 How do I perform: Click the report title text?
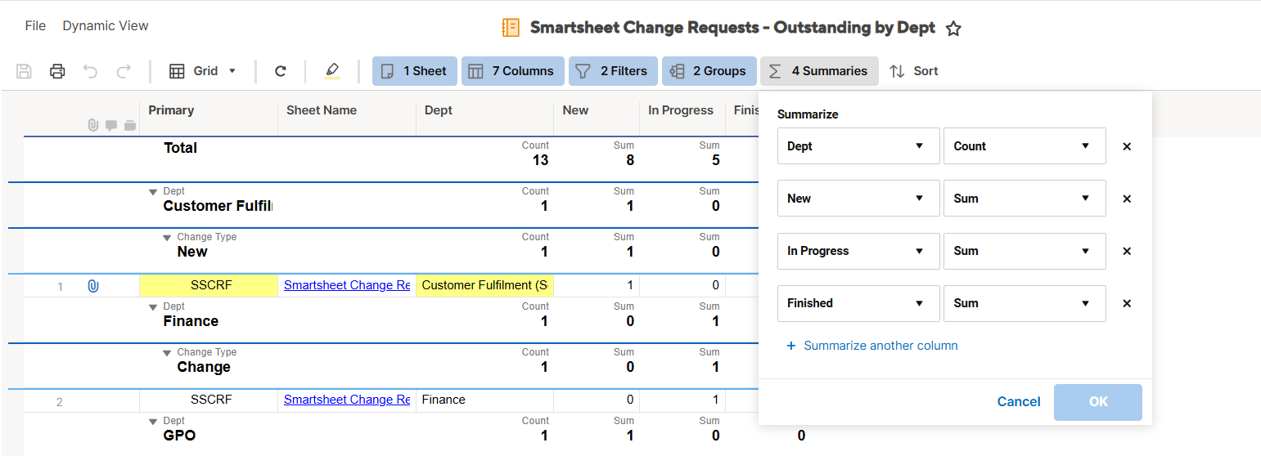pos(732,28)
